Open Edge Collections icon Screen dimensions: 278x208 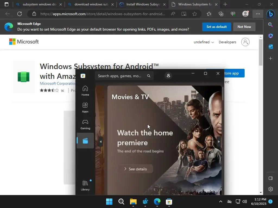pos(221,14)
